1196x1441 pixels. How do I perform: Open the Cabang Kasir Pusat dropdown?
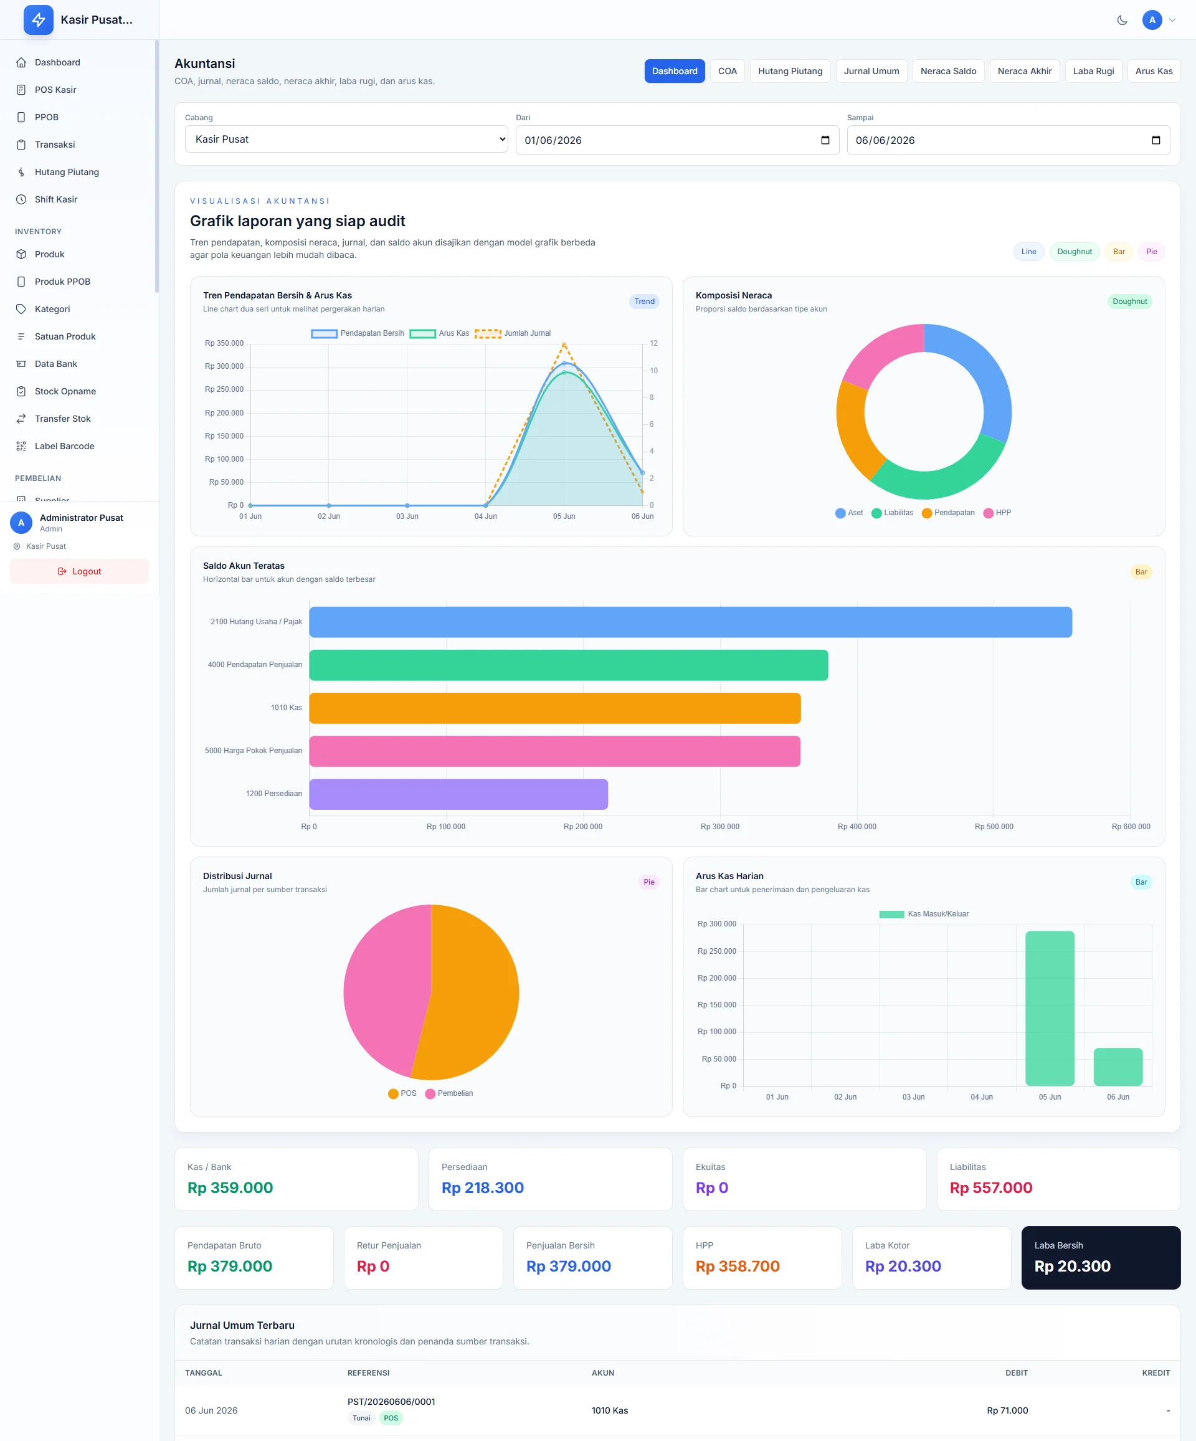(346, 140)
